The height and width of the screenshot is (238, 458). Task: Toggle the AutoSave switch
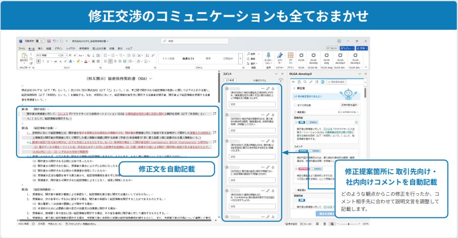(x=40, y=41)
